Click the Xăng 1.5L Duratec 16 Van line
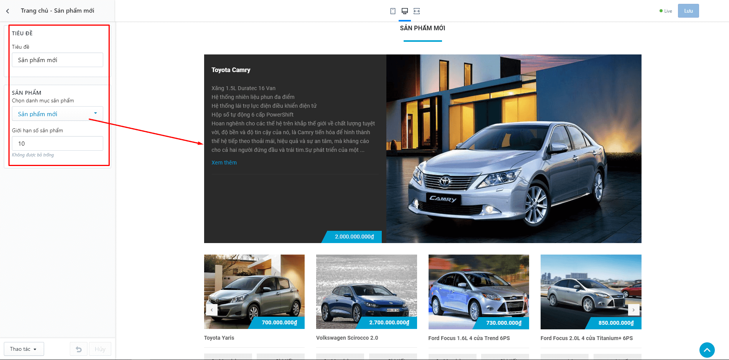This screenshot has height=360, width=729. (x=243, y=88)
